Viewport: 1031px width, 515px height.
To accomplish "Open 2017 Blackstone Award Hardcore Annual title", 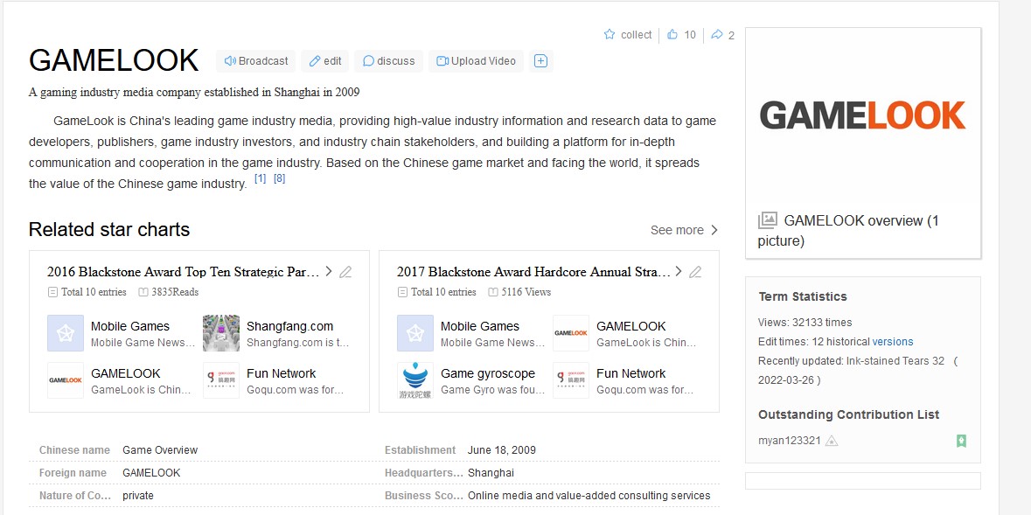I will click(534, 272).
